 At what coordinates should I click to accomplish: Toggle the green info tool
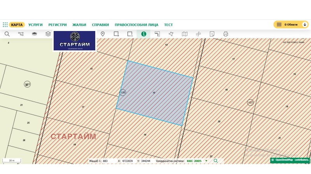pos(143,34)
